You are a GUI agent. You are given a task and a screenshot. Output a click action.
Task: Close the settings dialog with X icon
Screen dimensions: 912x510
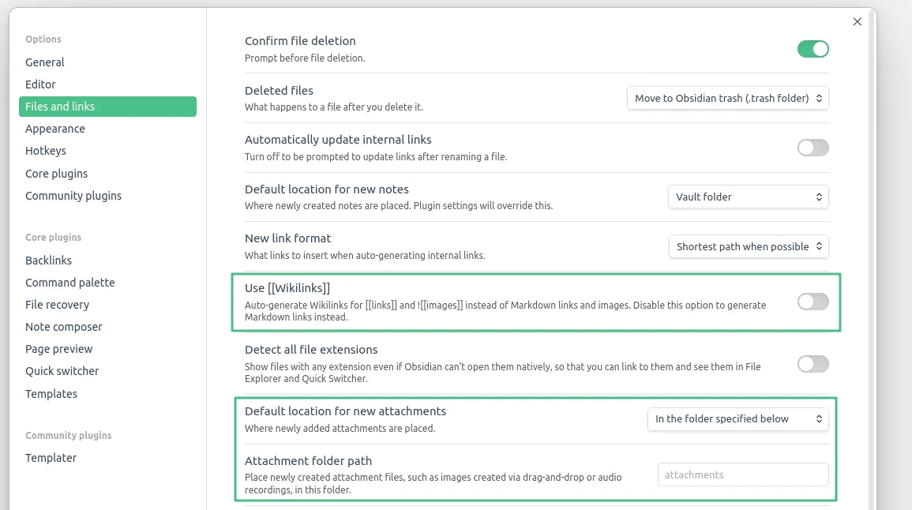coord(857,22)
